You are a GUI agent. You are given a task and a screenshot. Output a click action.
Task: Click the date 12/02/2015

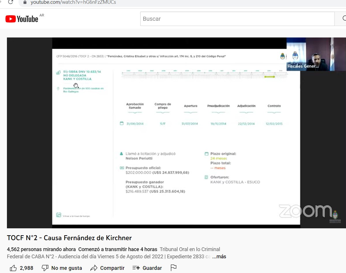274,124
